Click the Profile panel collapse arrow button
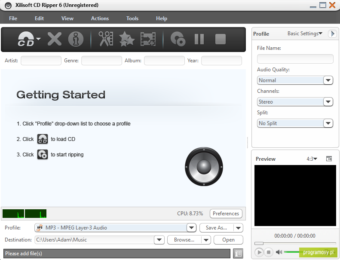This screenshot has height=260, width=340. pos(333,34)
